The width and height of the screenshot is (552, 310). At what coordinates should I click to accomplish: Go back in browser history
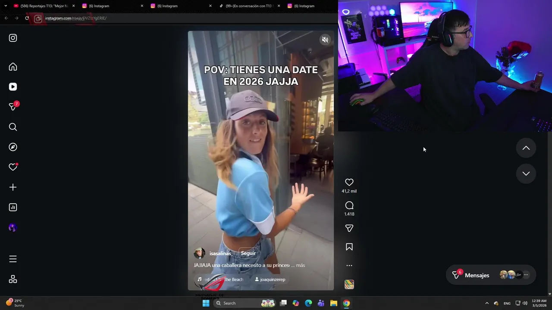(x=6, y=18)
